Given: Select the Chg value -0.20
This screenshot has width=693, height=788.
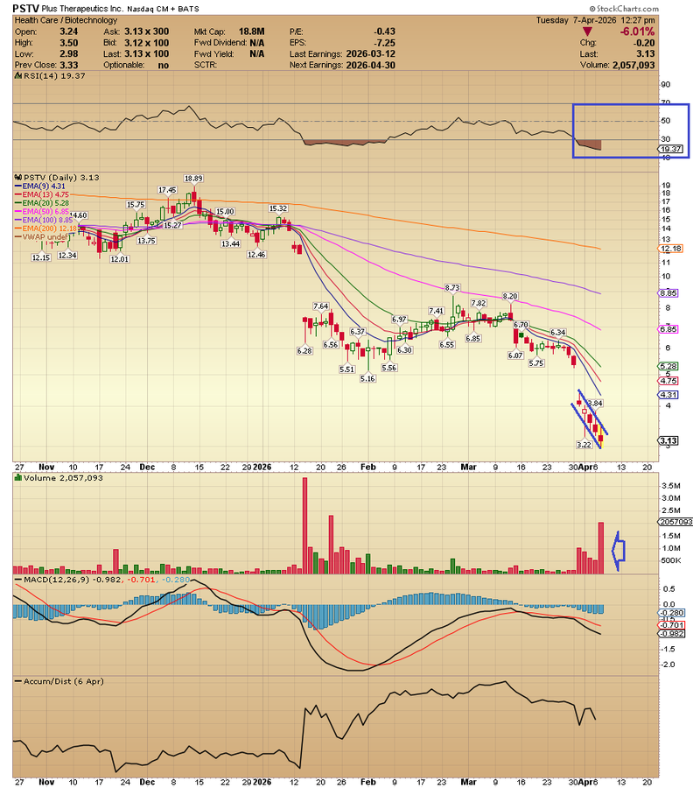Looking at the screenshot, I should (644, 43).
